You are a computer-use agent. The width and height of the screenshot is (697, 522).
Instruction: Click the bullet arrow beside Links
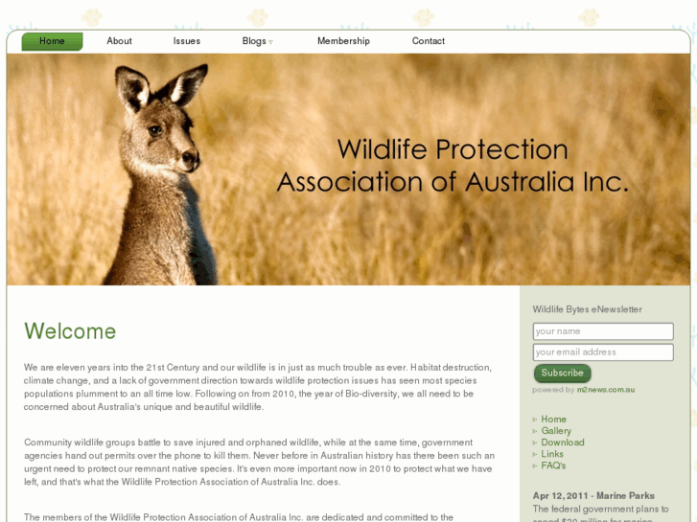click(535, 454)
